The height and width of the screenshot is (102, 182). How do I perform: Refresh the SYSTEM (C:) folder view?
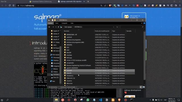pyautogui.click(x=117, y=27)
